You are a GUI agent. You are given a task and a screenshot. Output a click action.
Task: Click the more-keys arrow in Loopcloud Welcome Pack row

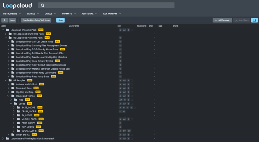pos(132,30)
